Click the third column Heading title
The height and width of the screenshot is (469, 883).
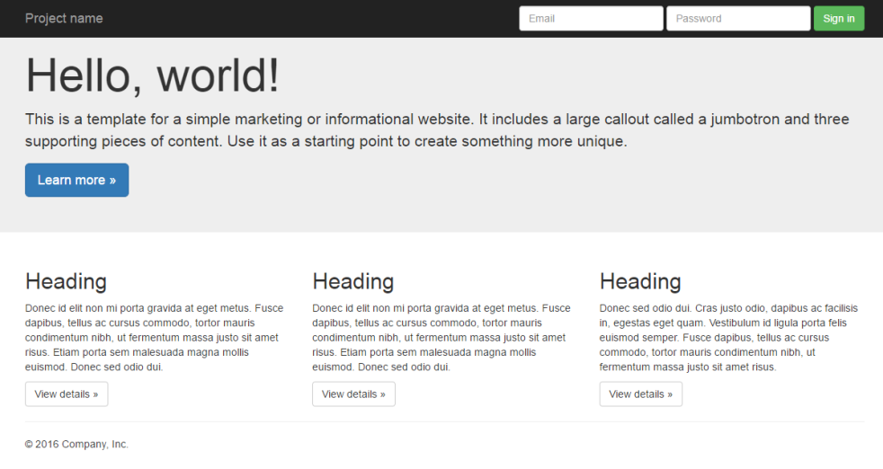[x=640, y=281]
